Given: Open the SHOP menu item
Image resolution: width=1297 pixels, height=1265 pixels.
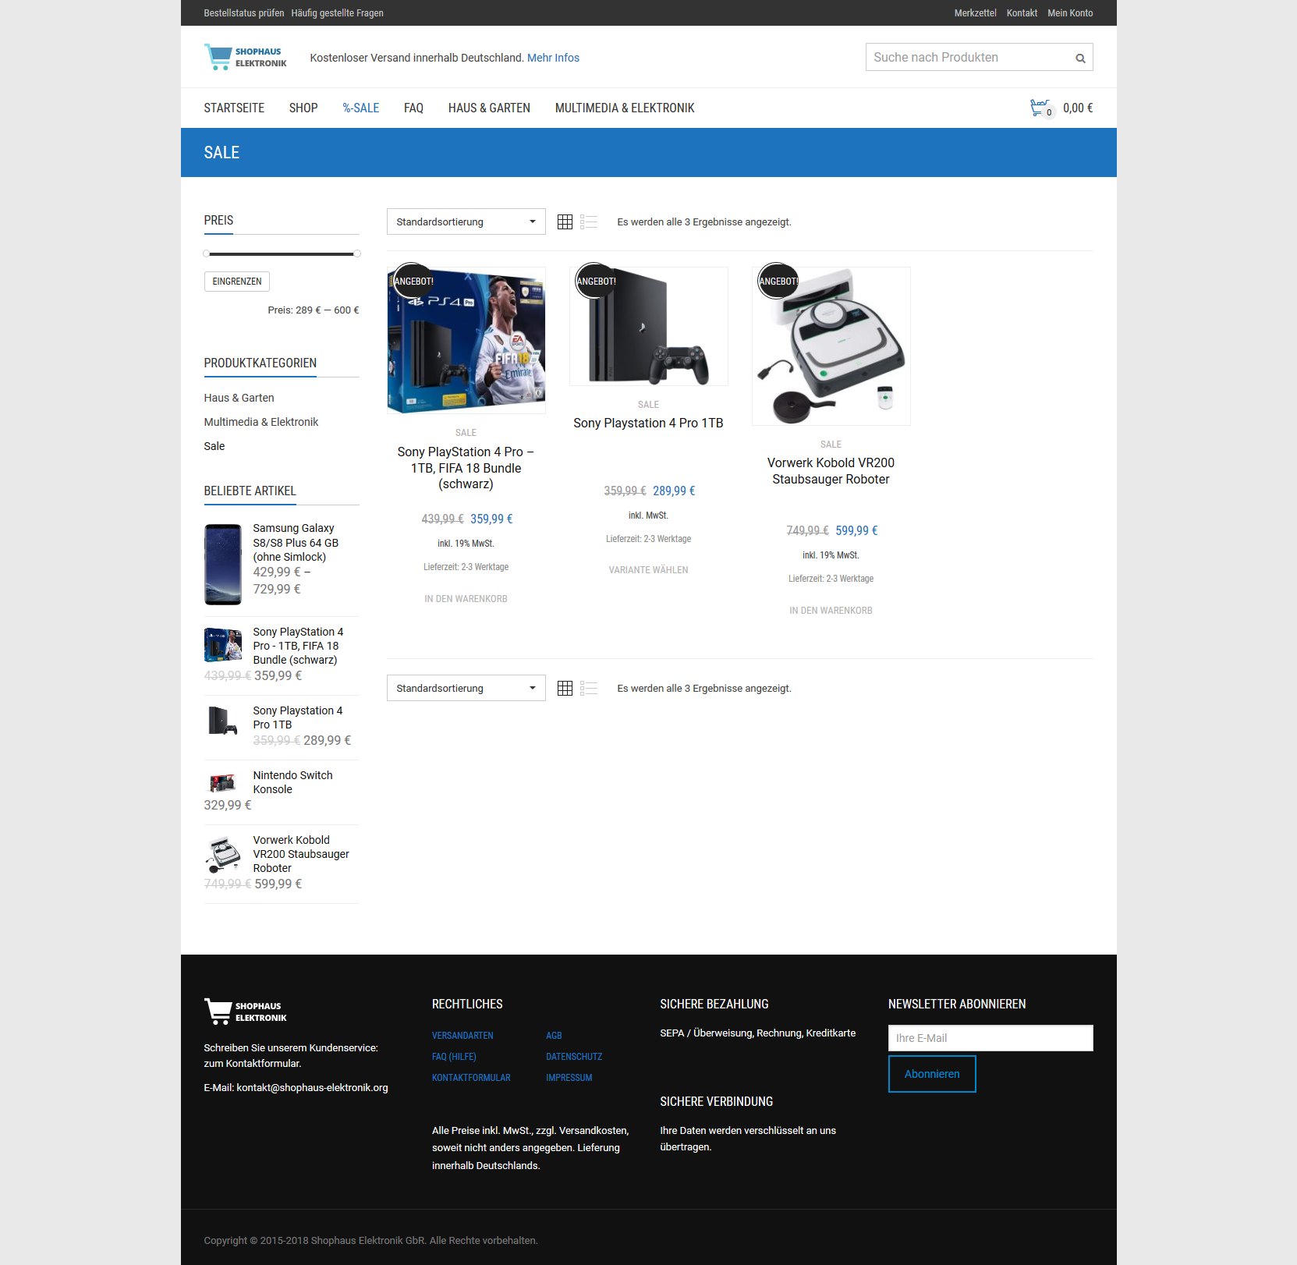Looking at the screenshot, I should click(x=303, y=108).
